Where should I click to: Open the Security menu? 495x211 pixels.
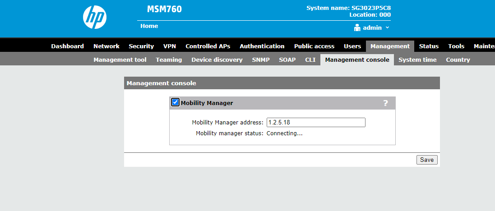(141, 46)
